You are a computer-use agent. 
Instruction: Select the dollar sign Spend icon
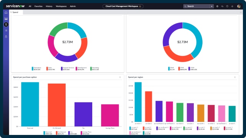pyautogui.click(x=6, y=25)
